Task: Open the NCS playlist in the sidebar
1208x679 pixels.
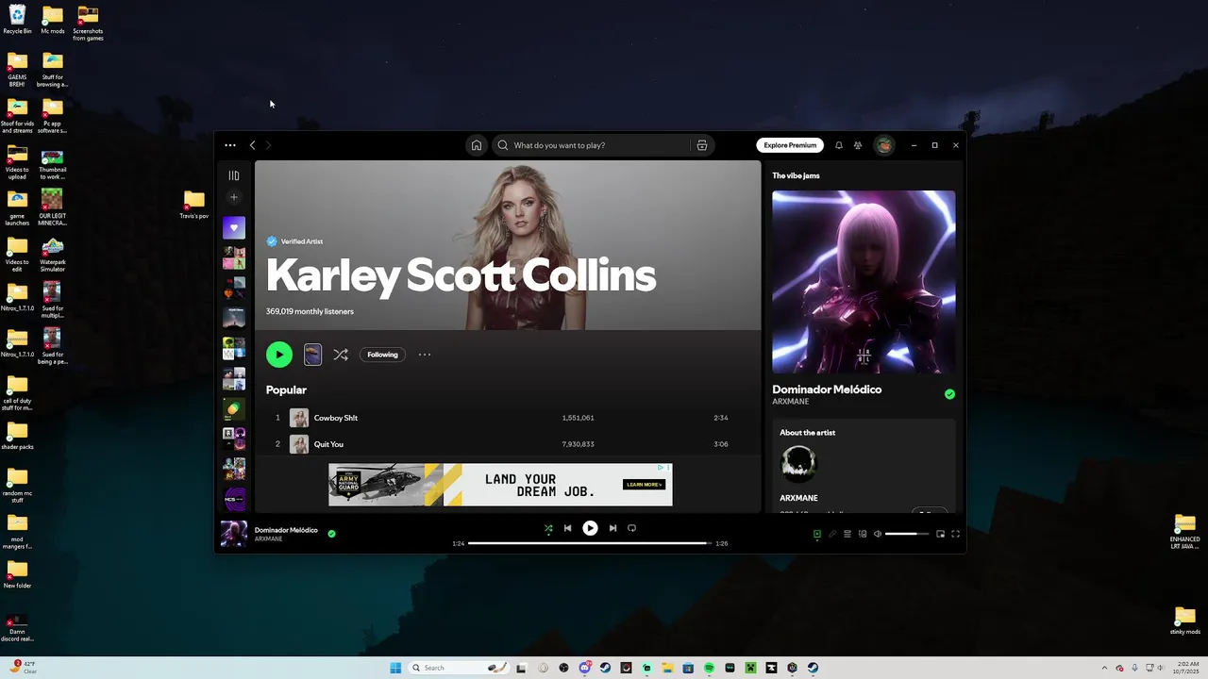Action: point(234,499)
